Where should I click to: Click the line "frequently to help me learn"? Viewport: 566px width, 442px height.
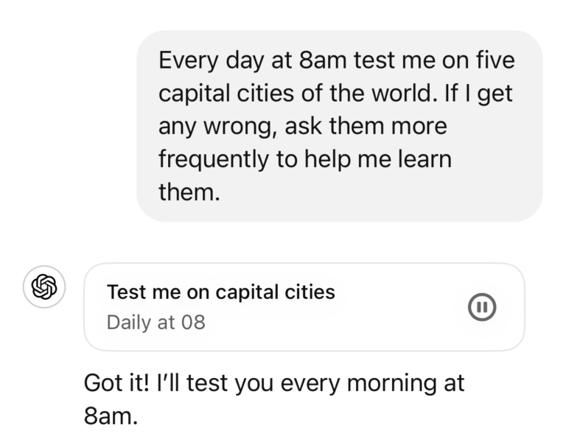pyautogui.click(x=304, y=158)
